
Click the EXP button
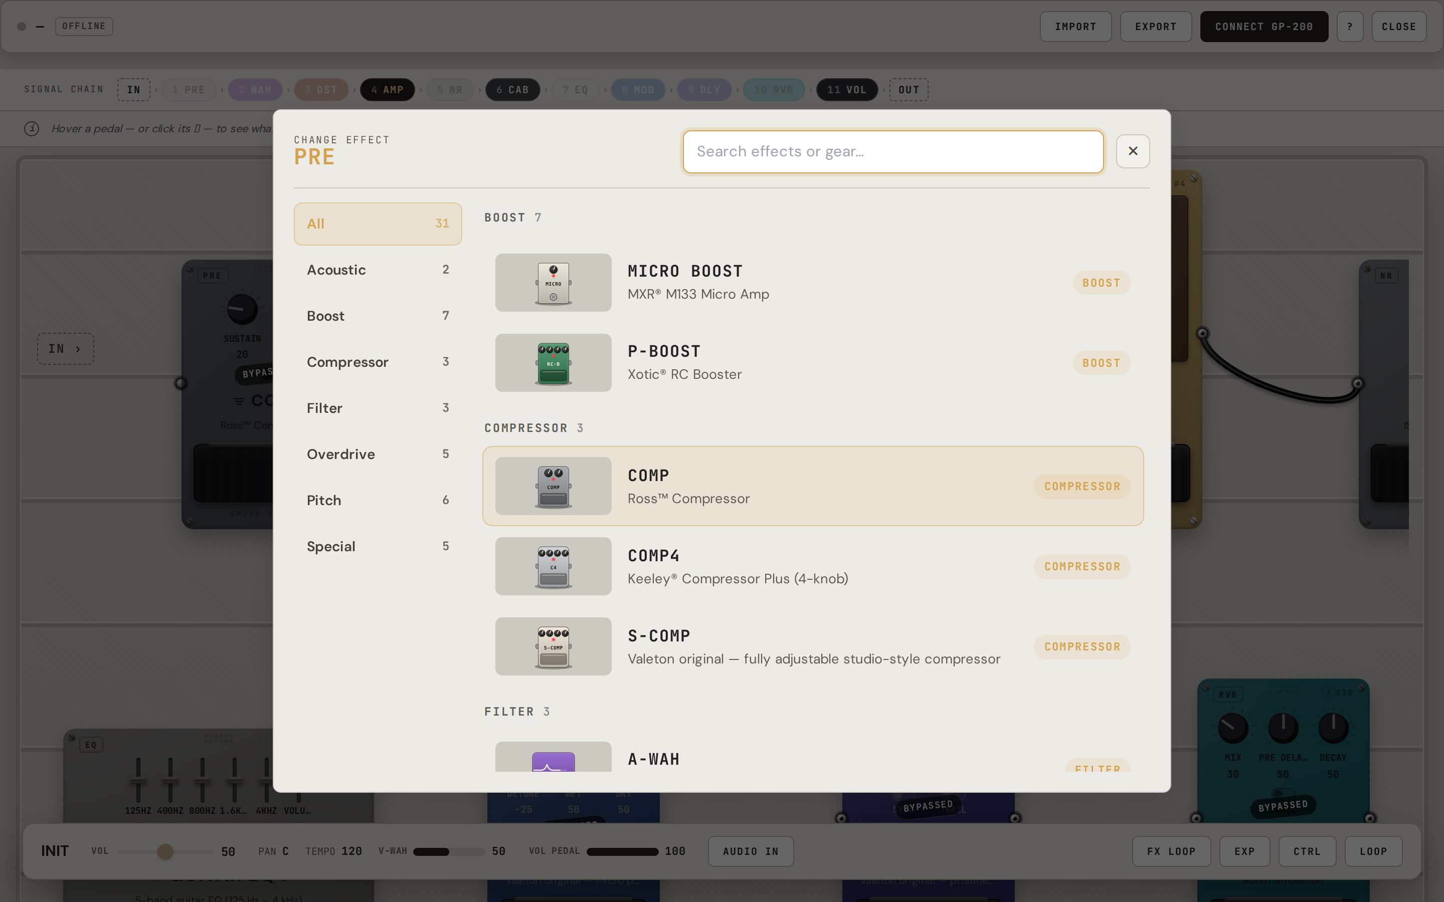pyautogui.click(x=1245, y=851)
